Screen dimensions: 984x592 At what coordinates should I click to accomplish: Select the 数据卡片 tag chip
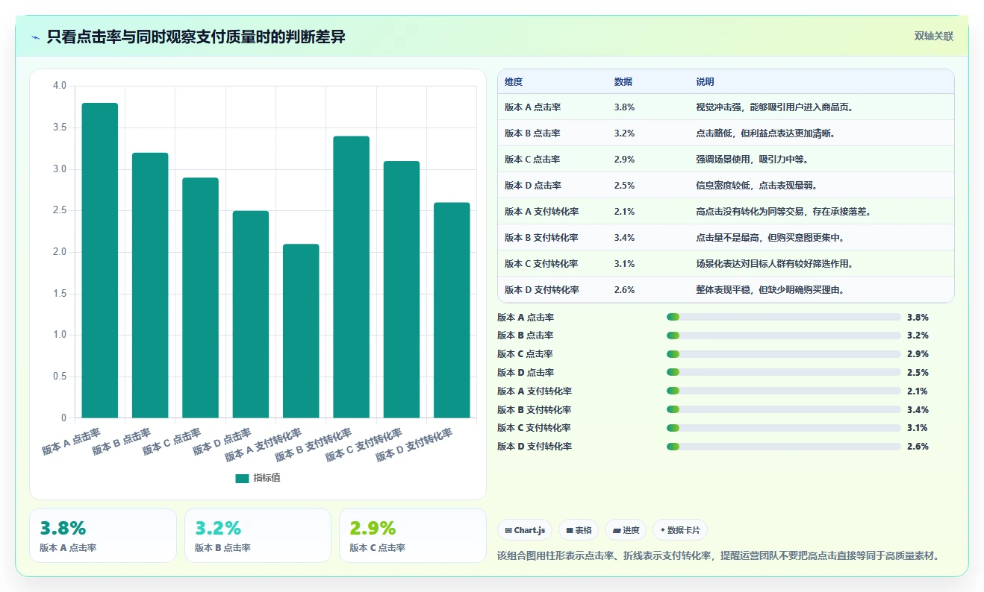[680, 530]
